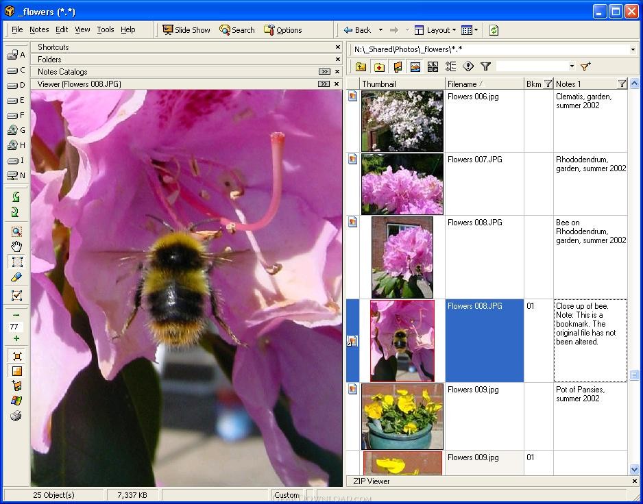This screenshot has height=504, width=643.
Task: Zoom in with the green plus
Action: point(16,338)
